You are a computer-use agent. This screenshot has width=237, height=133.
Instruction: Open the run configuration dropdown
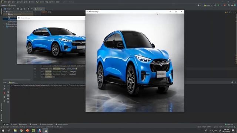tap(208, 5)
